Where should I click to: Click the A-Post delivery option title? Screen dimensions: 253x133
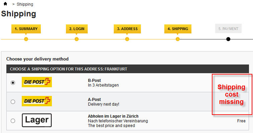[x=94, y=100]
